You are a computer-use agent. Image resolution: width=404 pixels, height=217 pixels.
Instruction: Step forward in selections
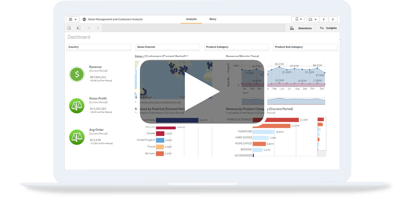tap(88, 28)
